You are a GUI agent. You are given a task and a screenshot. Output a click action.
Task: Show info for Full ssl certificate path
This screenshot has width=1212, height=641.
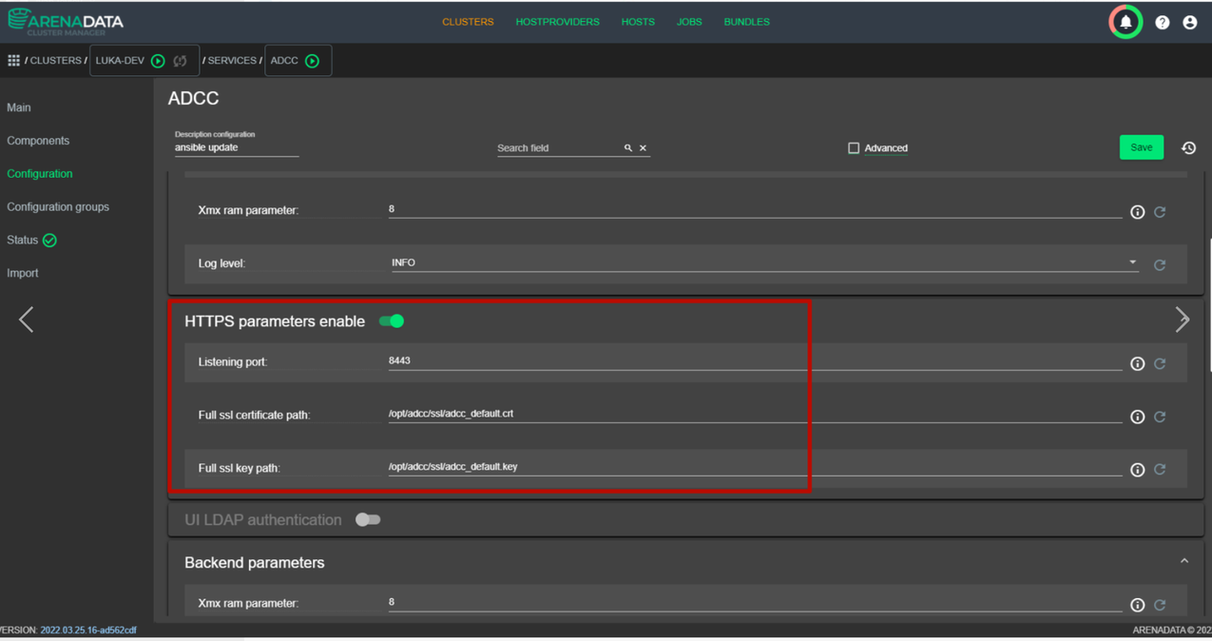1137,417
